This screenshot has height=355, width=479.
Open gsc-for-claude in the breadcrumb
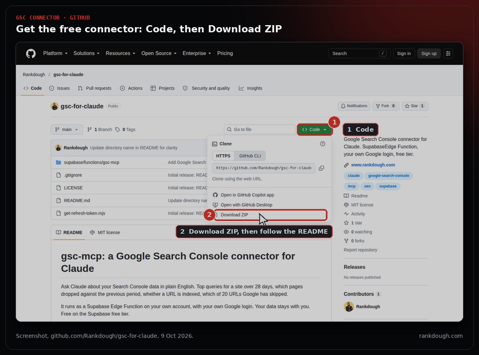[68, 75]
